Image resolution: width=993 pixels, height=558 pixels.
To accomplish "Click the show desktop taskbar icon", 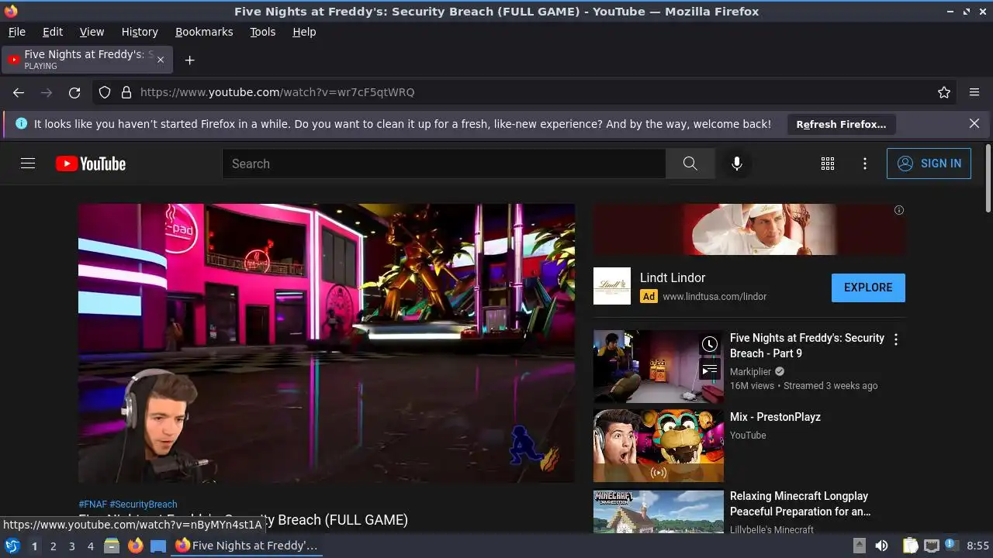I will (158, 546).
